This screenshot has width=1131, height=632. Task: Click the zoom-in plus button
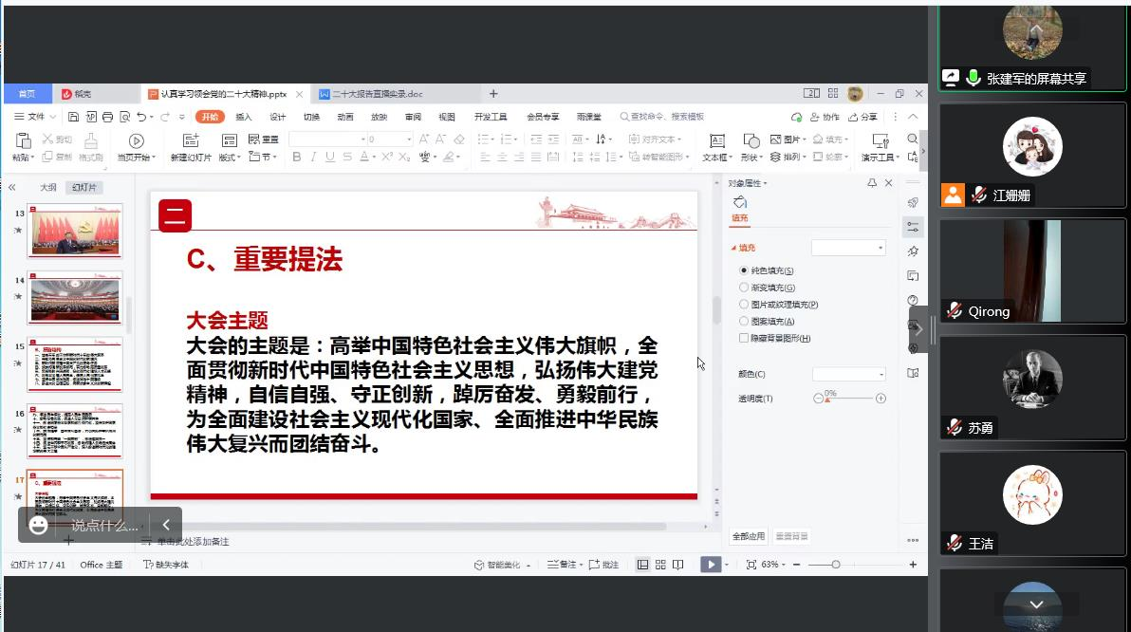tap(913, 565)
